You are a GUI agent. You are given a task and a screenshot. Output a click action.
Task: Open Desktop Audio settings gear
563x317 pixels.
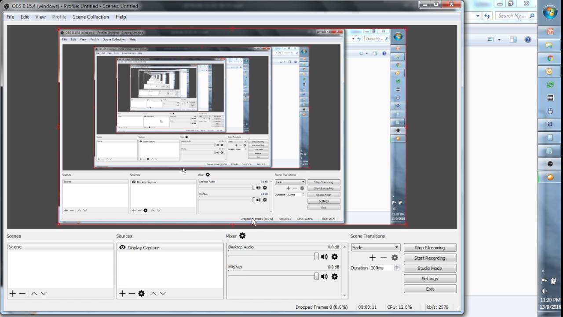pyautogui.click(x=335, y=257)
